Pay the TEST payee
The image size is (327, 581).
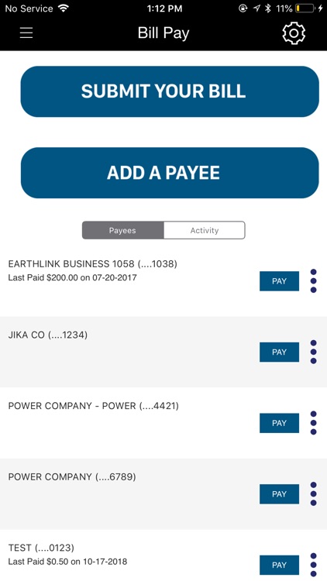coord(279,565)
